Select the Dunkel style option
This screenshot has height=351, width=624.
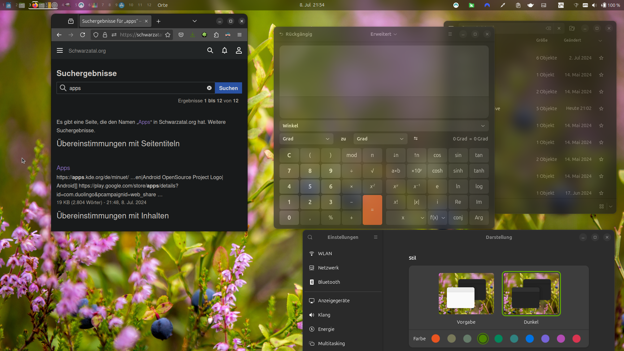click(531, 294)
